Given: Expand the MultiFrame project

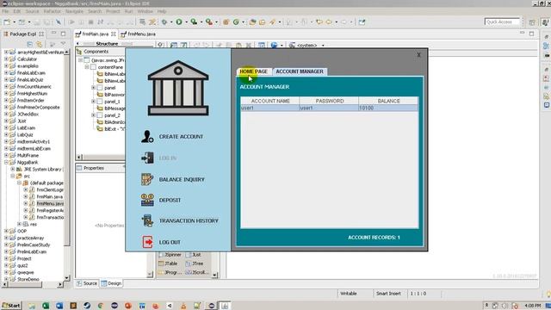Looking at the screenshot, I should tap(6, 155).
